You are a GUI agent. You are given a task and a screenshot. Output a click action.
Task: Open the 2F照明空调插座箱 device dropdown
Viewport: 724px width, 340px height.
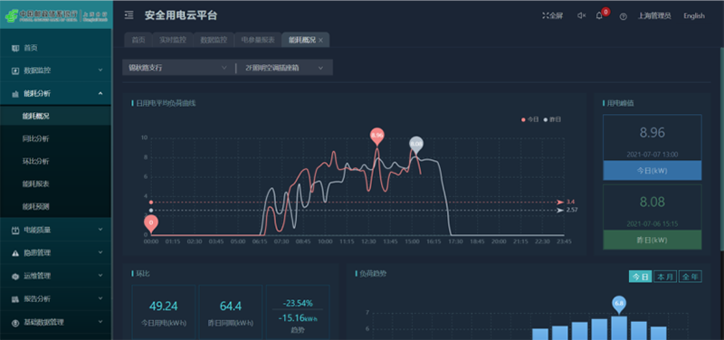tap(285, 68)
